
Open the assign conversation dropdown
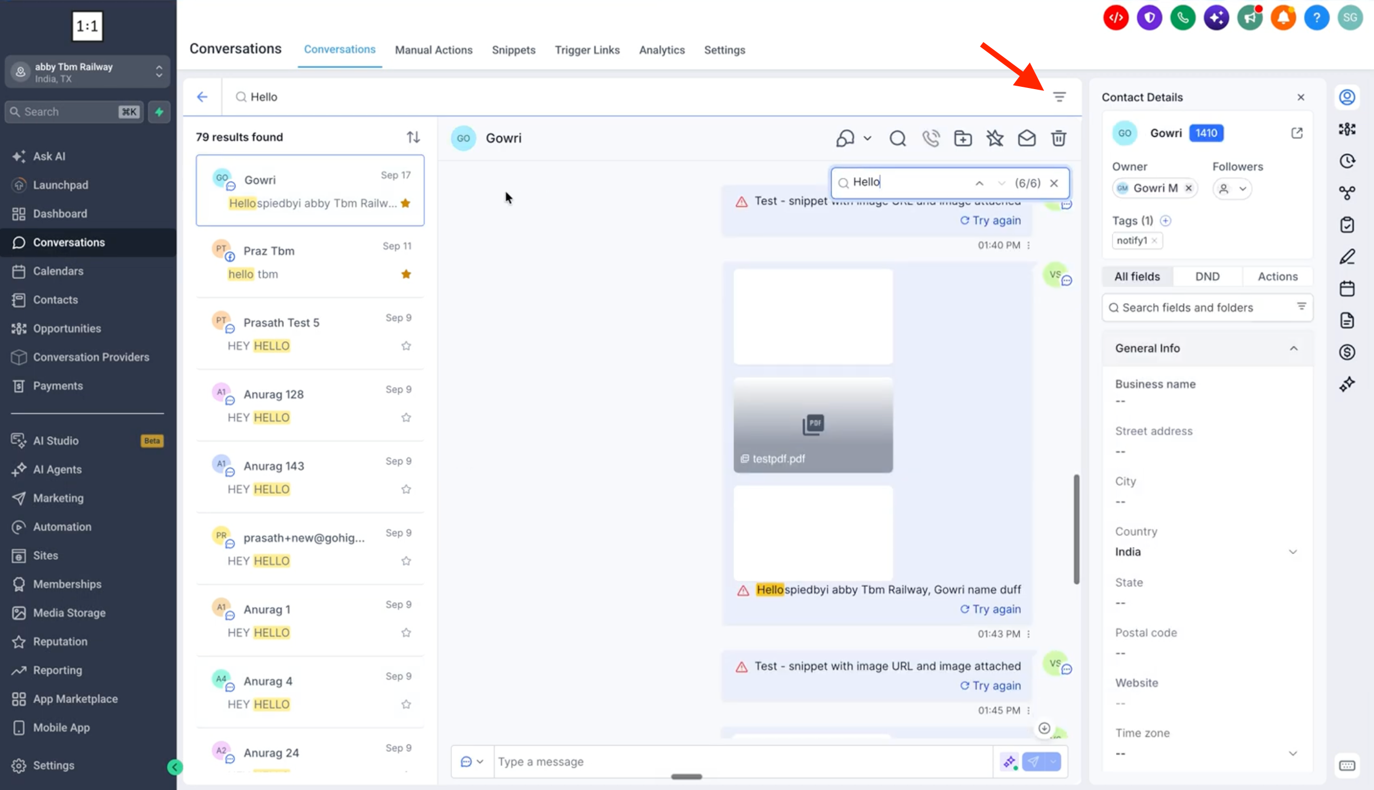coord(853,138)
